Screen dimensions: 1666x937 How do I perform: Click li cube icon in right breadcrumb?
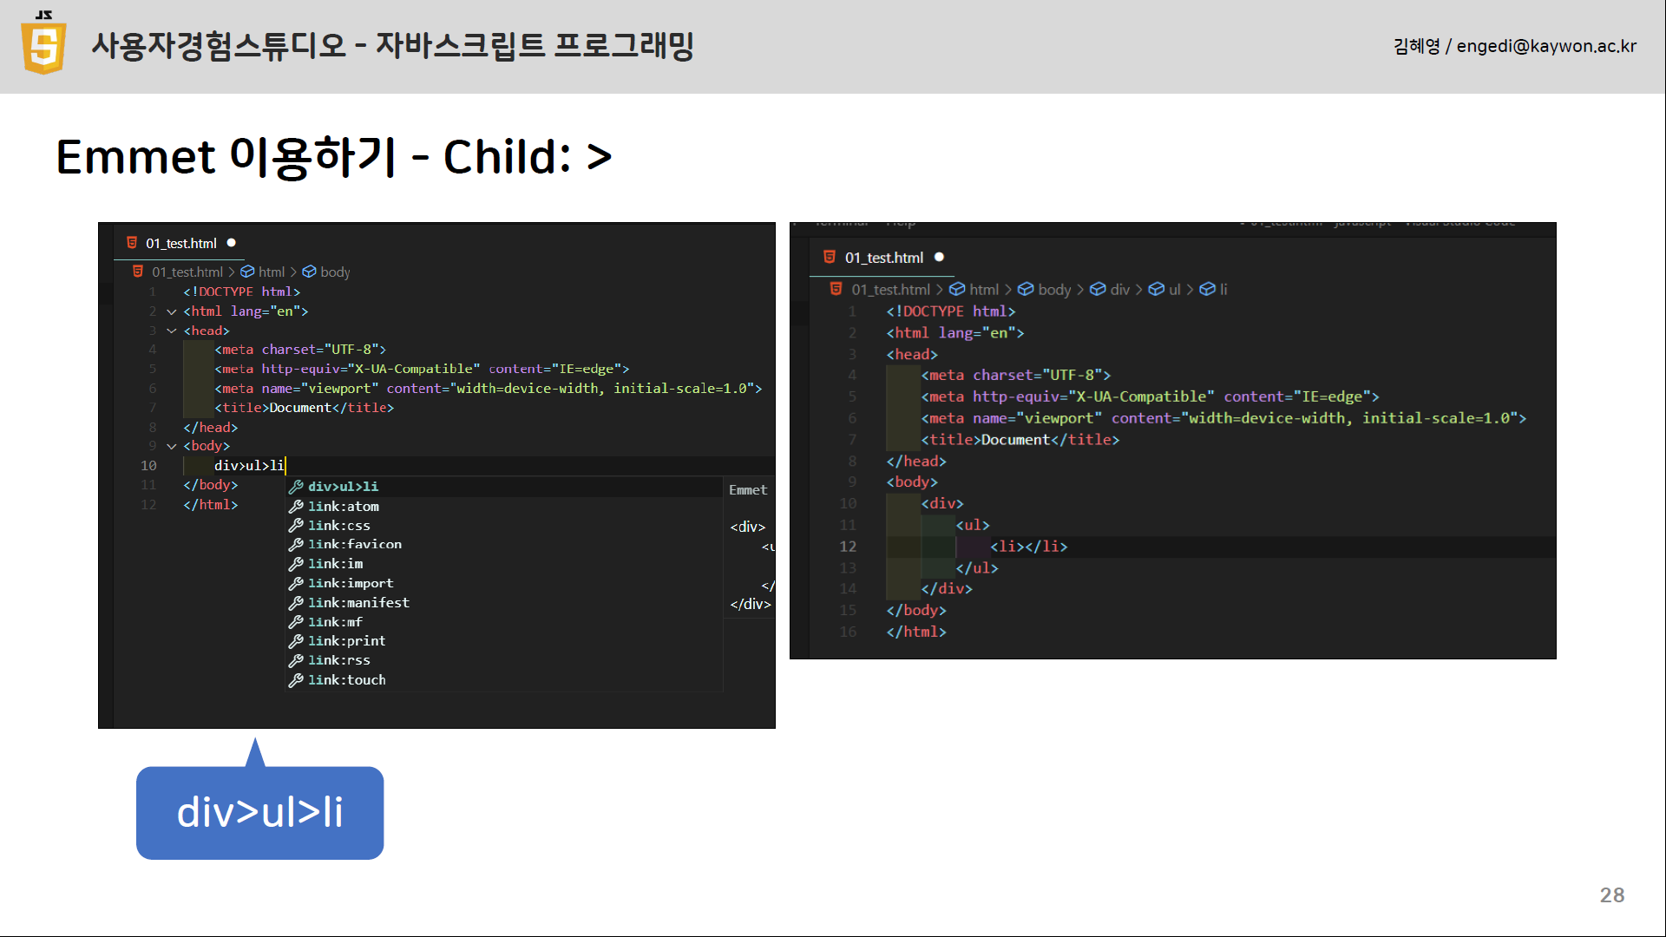(1207, 289)
